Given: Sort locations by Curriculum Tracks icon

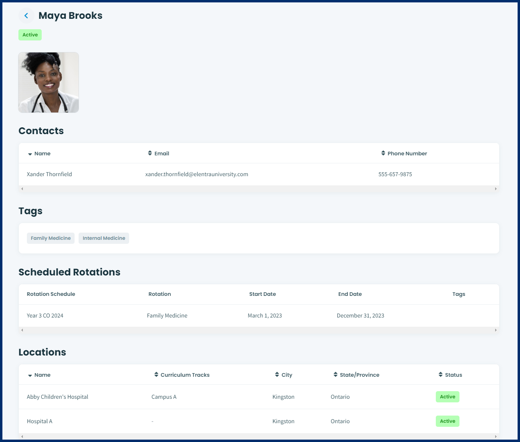Looking at the screenshot, I should (x=156, y=374).
